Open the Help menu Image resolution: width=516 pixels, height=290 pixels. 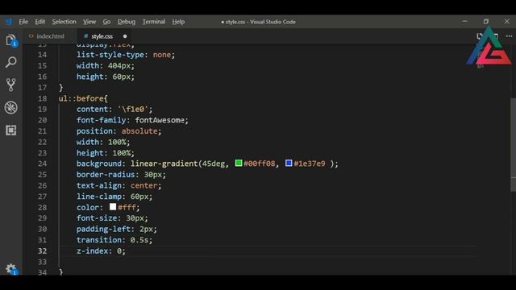178,22
